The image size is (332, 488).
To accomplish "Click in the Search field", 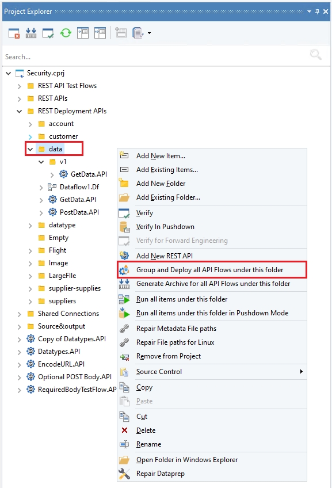I will coord(155,56).
